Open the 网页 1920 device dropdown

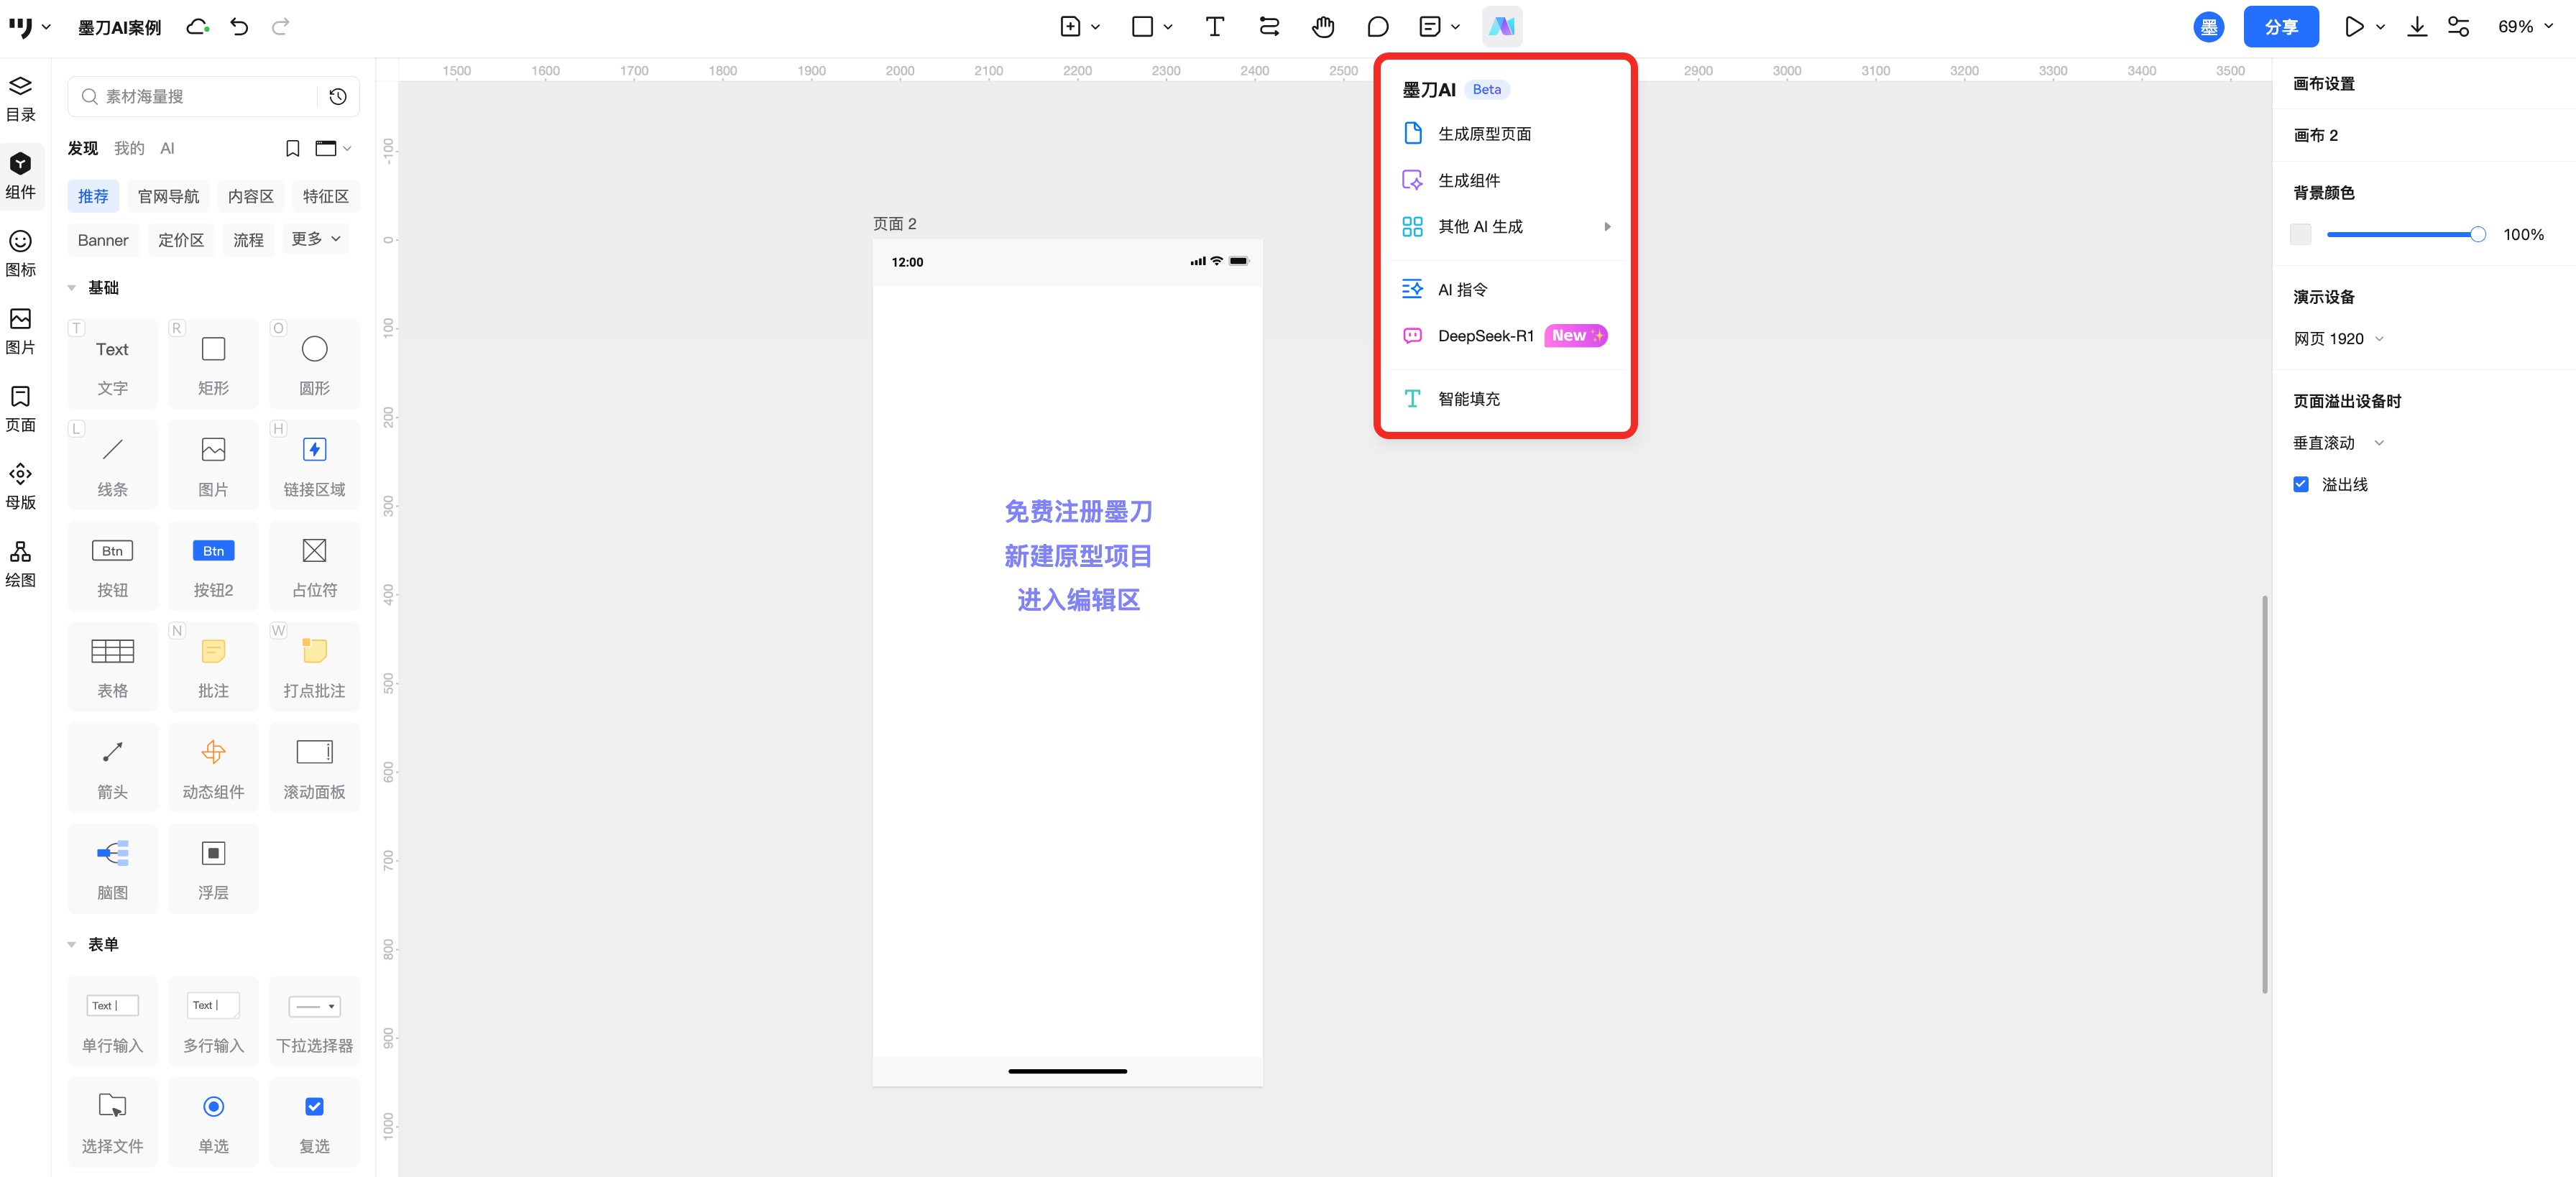click(2338, 339)
